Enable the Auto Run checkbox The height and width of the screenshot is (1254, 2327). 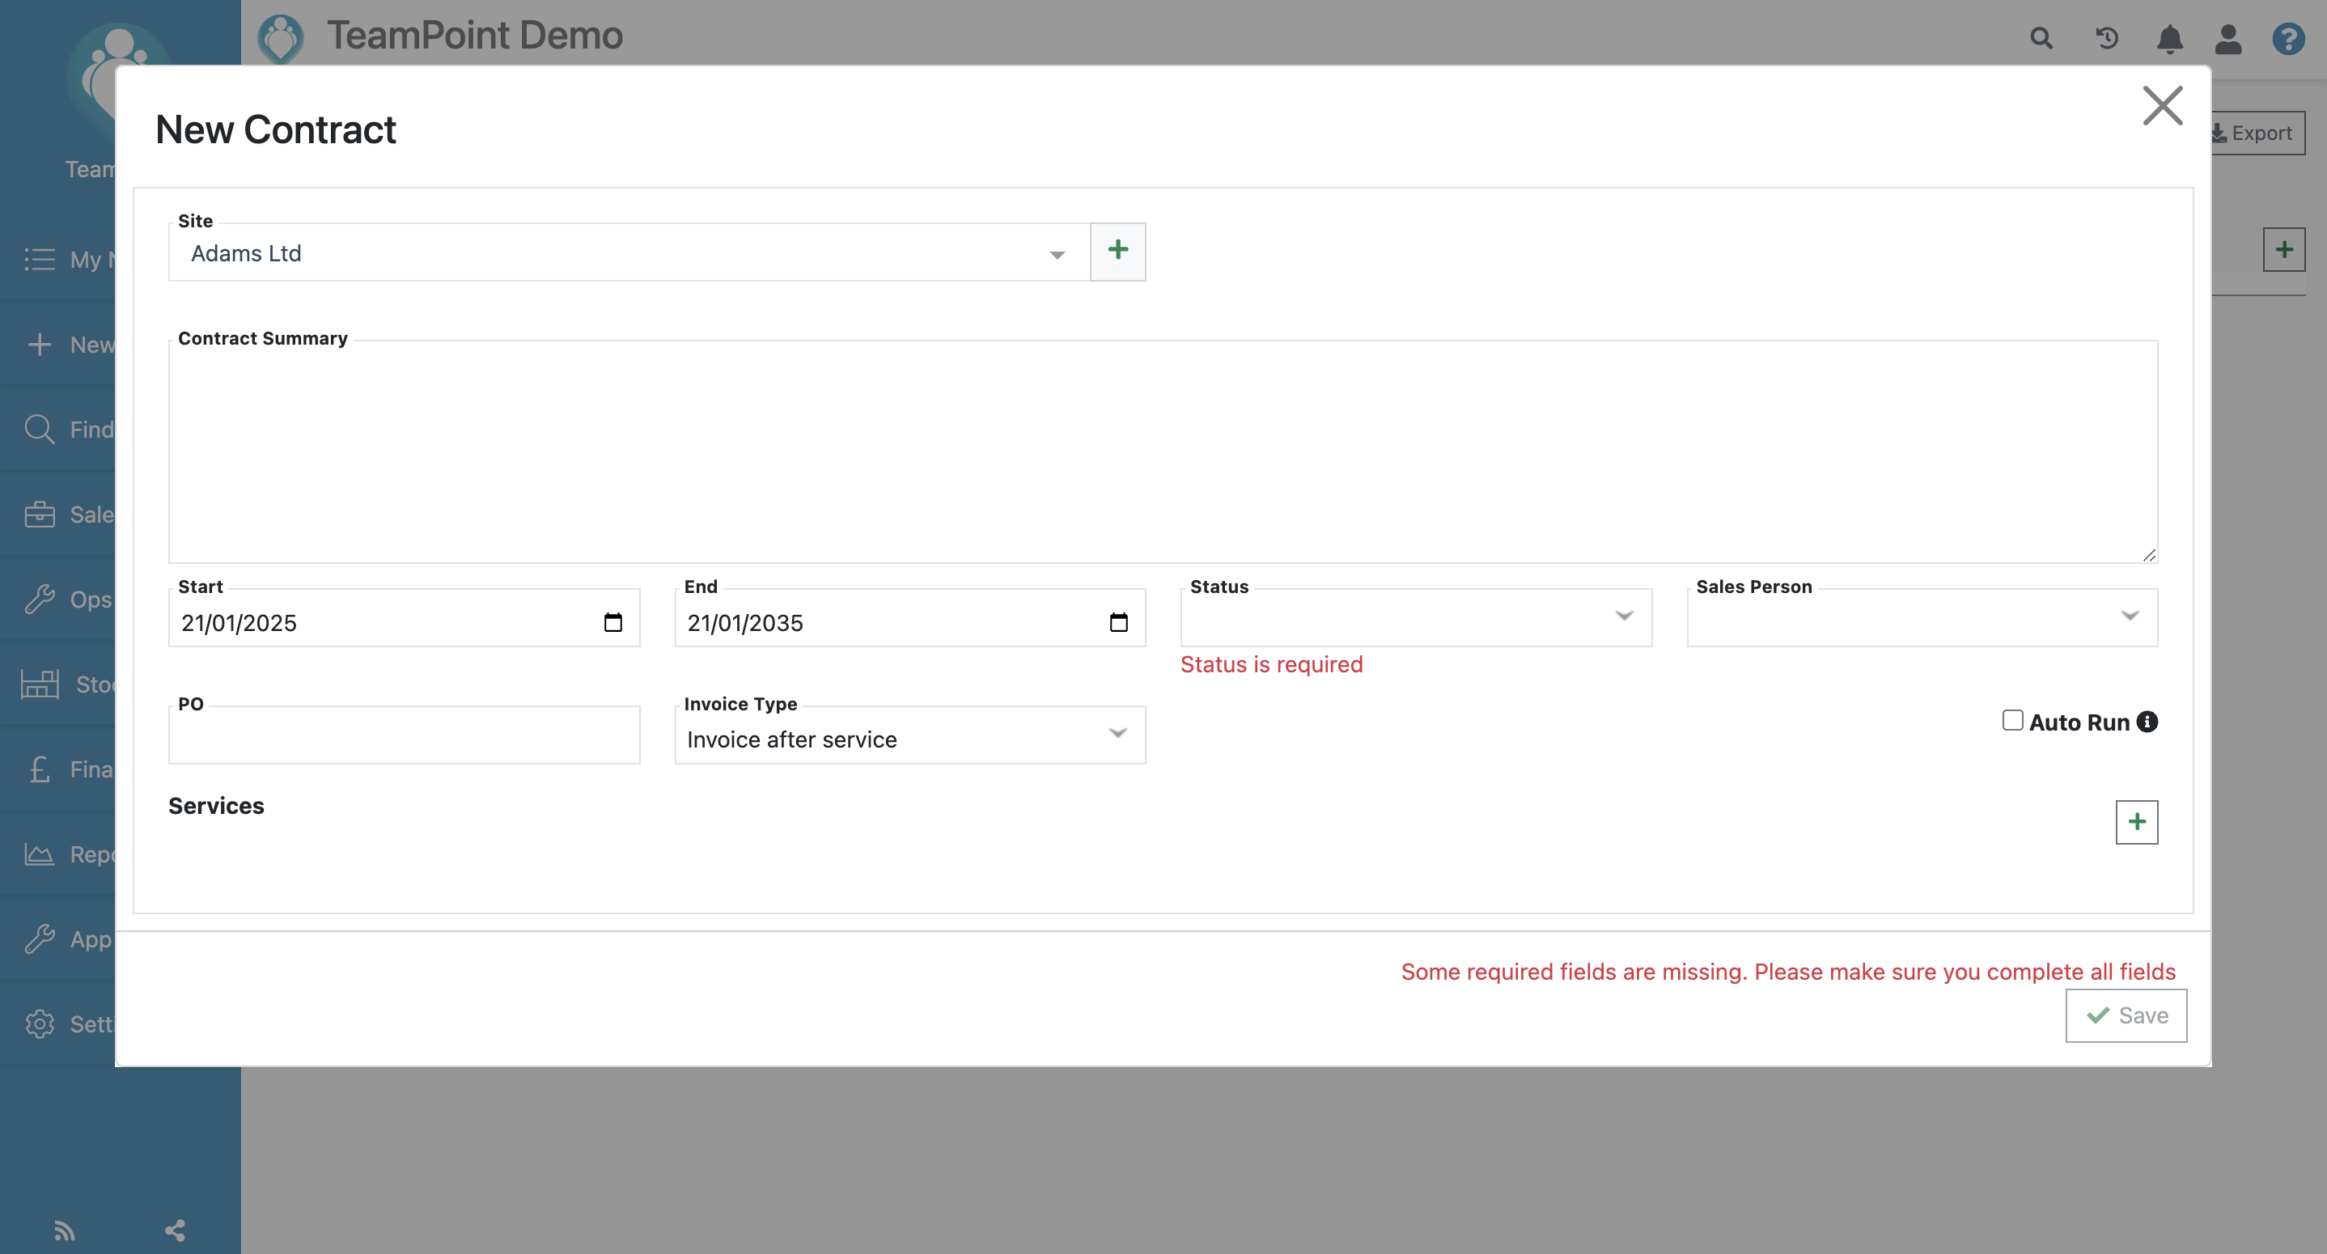(2012, 720)
